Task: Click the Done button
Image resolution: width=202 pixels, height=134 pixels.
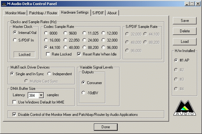Action: [106, 127]
